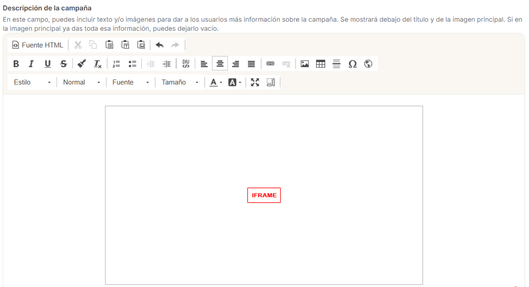529x287 pixels.
Task: Insert an image
Action: pos(305,64)
